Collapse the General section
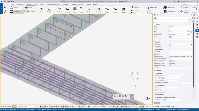Screen dimensions: 199x111 click(155, 24)
